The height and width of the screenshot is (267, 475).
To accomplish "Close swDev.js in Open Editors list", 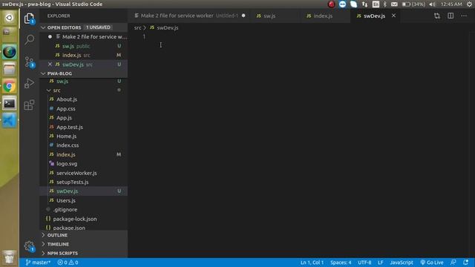I will click(50, 65).
